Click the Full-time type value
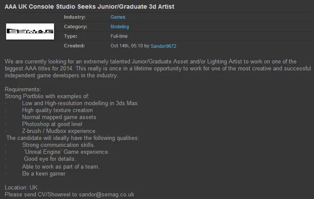This screenshot has height=199, width=314. tap(119, 36)
